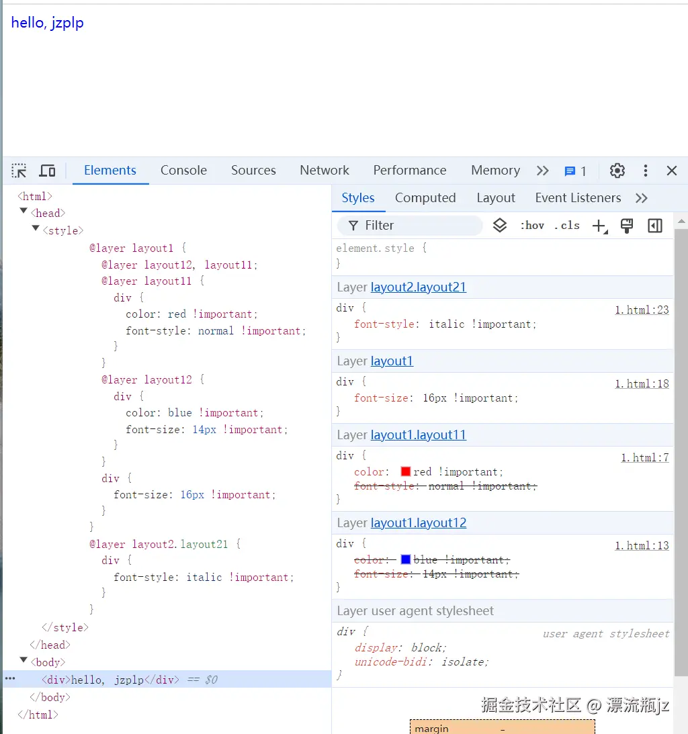Switch to the Console tab

(183, 170)
